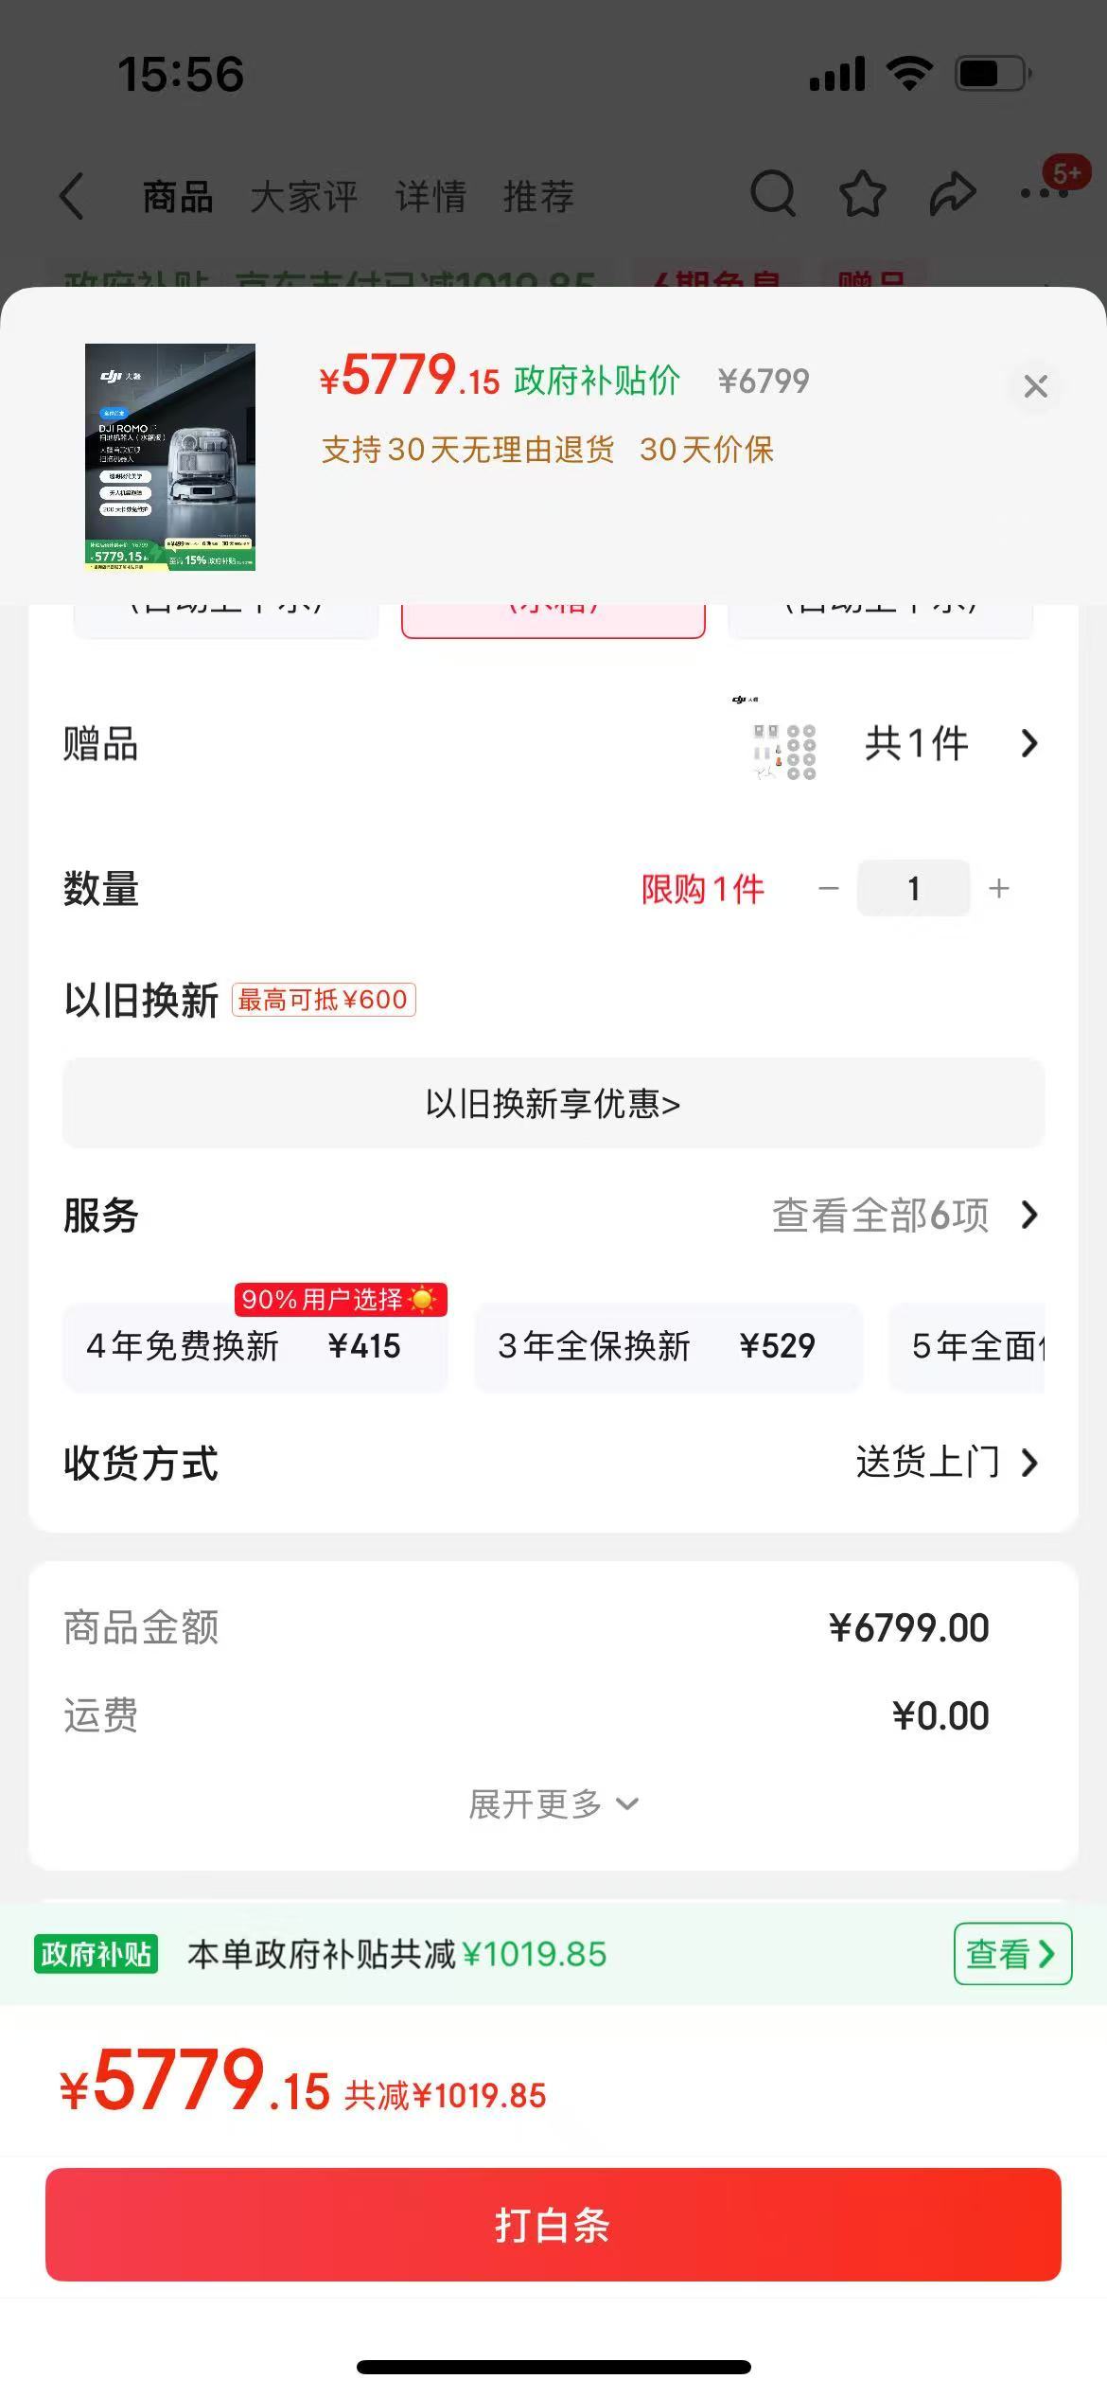Open the more options dots menu
The image size is (1107, 2397).
[1045, 194]
